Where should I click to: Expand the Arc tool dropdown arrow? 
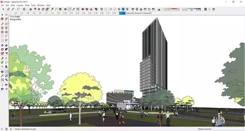21,9
